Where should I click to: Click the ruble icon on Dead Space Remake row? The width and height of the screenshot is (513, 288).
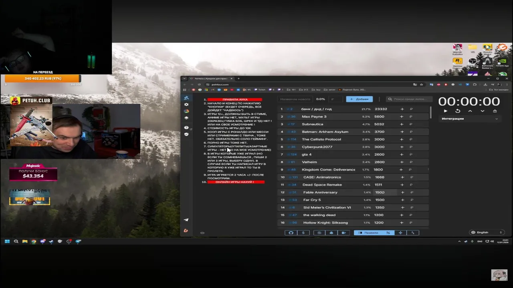pos(411,185)
